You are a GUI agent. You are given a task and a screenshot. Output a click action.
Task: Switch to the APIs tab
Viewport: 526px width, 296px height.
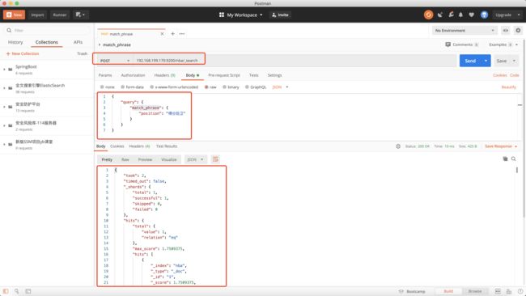tap(78, 42)
